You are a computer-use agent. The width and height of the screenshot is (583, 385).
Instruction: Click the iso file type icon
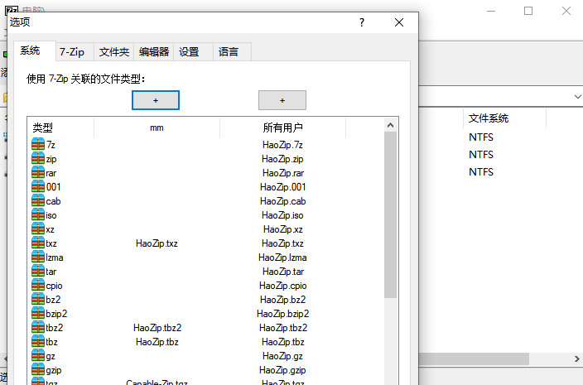coord(38,214)
